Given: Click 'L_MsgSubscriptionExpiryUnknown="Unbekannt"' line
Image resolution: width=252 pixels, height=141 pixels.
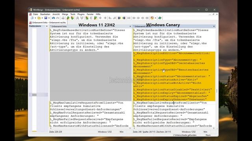Looking at the screenshot, I should coord(170,99).
